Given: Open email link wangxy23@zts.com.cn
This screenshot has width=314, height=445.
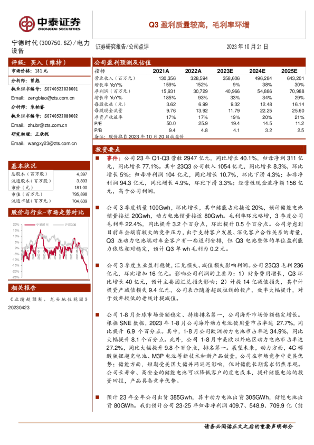Looking at the screenshot, I should click(52, 144).
